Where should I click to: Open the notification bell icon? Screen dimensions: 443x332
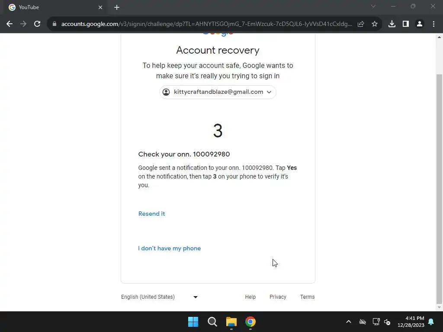431,322
